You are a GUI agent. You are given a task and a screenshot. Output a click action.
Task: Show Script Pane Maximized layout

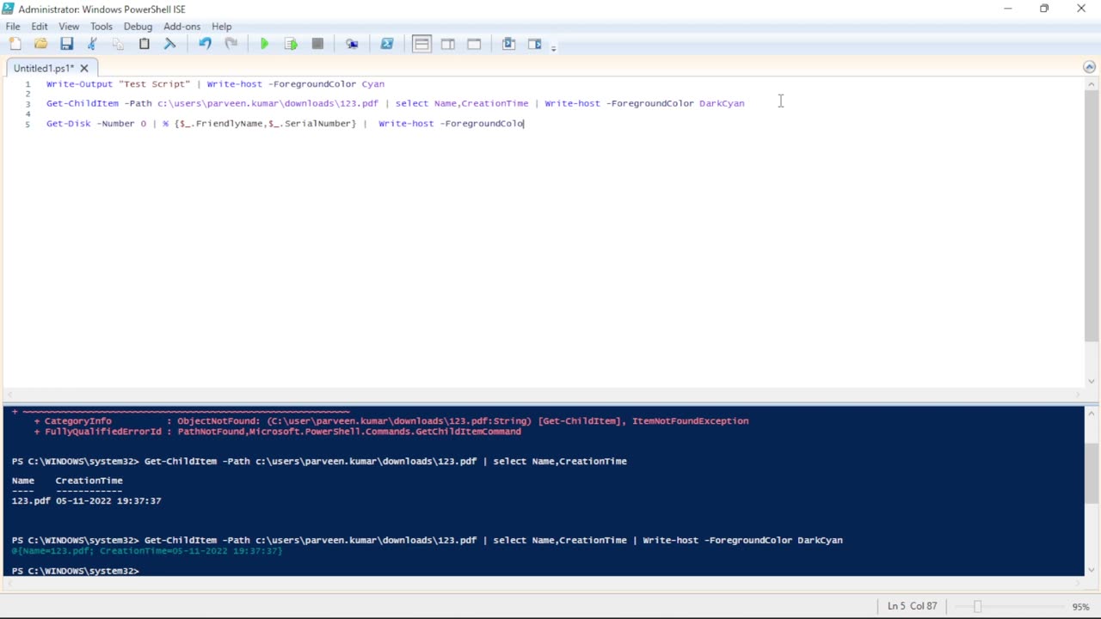pyautogui.click(x=474, y=44)
